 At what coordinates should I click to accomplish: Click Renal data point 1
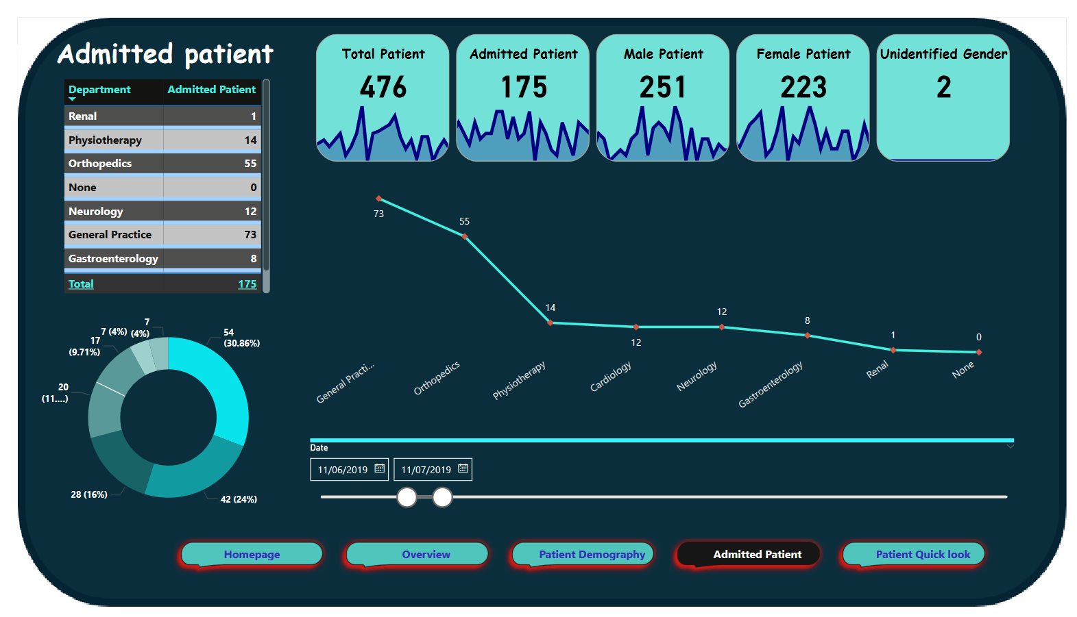click(893, 350)
